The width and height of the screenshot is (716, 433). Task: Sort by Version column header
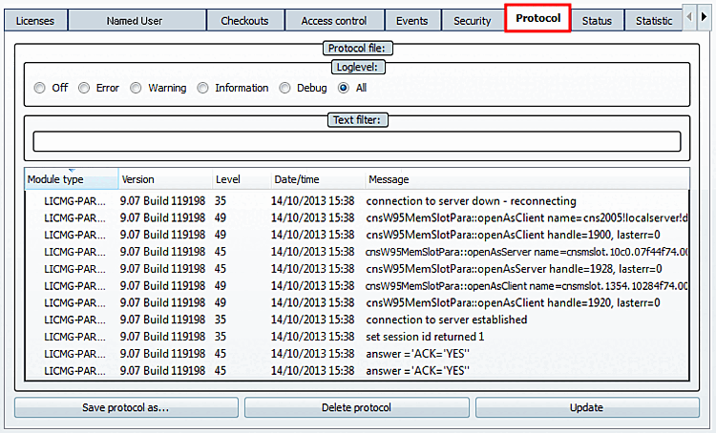[165, 179]
